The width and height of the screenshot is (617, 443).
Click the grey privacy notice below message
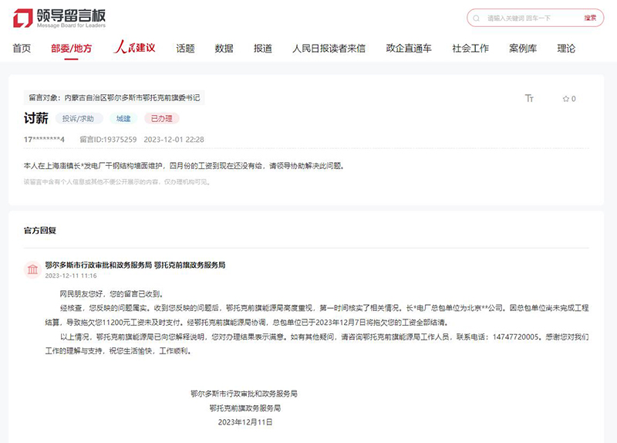click(117, 182)
